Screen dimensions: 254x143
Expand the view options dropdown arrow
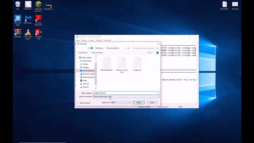(x=152, y=53)
